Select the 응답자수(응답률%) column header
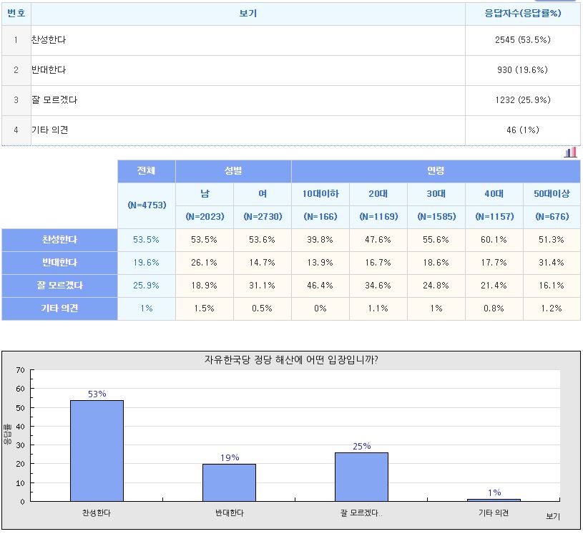Viewport: 583px width, 534px height. coord(523,14)
